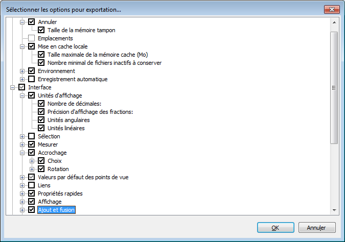The height and width of the screenshot is (242, 345).
Task: Select Valeurs par défaut des points de vue
Action: (83, 177)
